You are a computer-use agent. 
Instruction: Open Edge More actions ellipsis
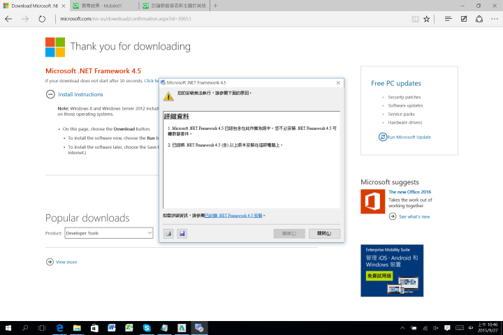coord(495,19)
